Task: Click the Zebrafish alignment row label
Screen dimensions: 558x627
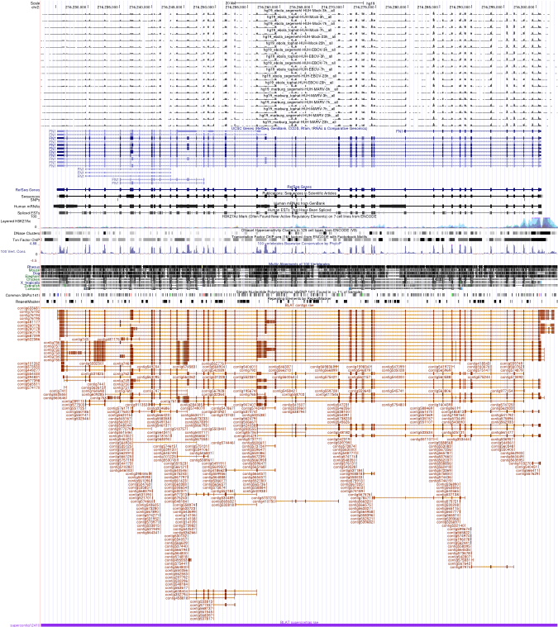Action: point(32,287)
